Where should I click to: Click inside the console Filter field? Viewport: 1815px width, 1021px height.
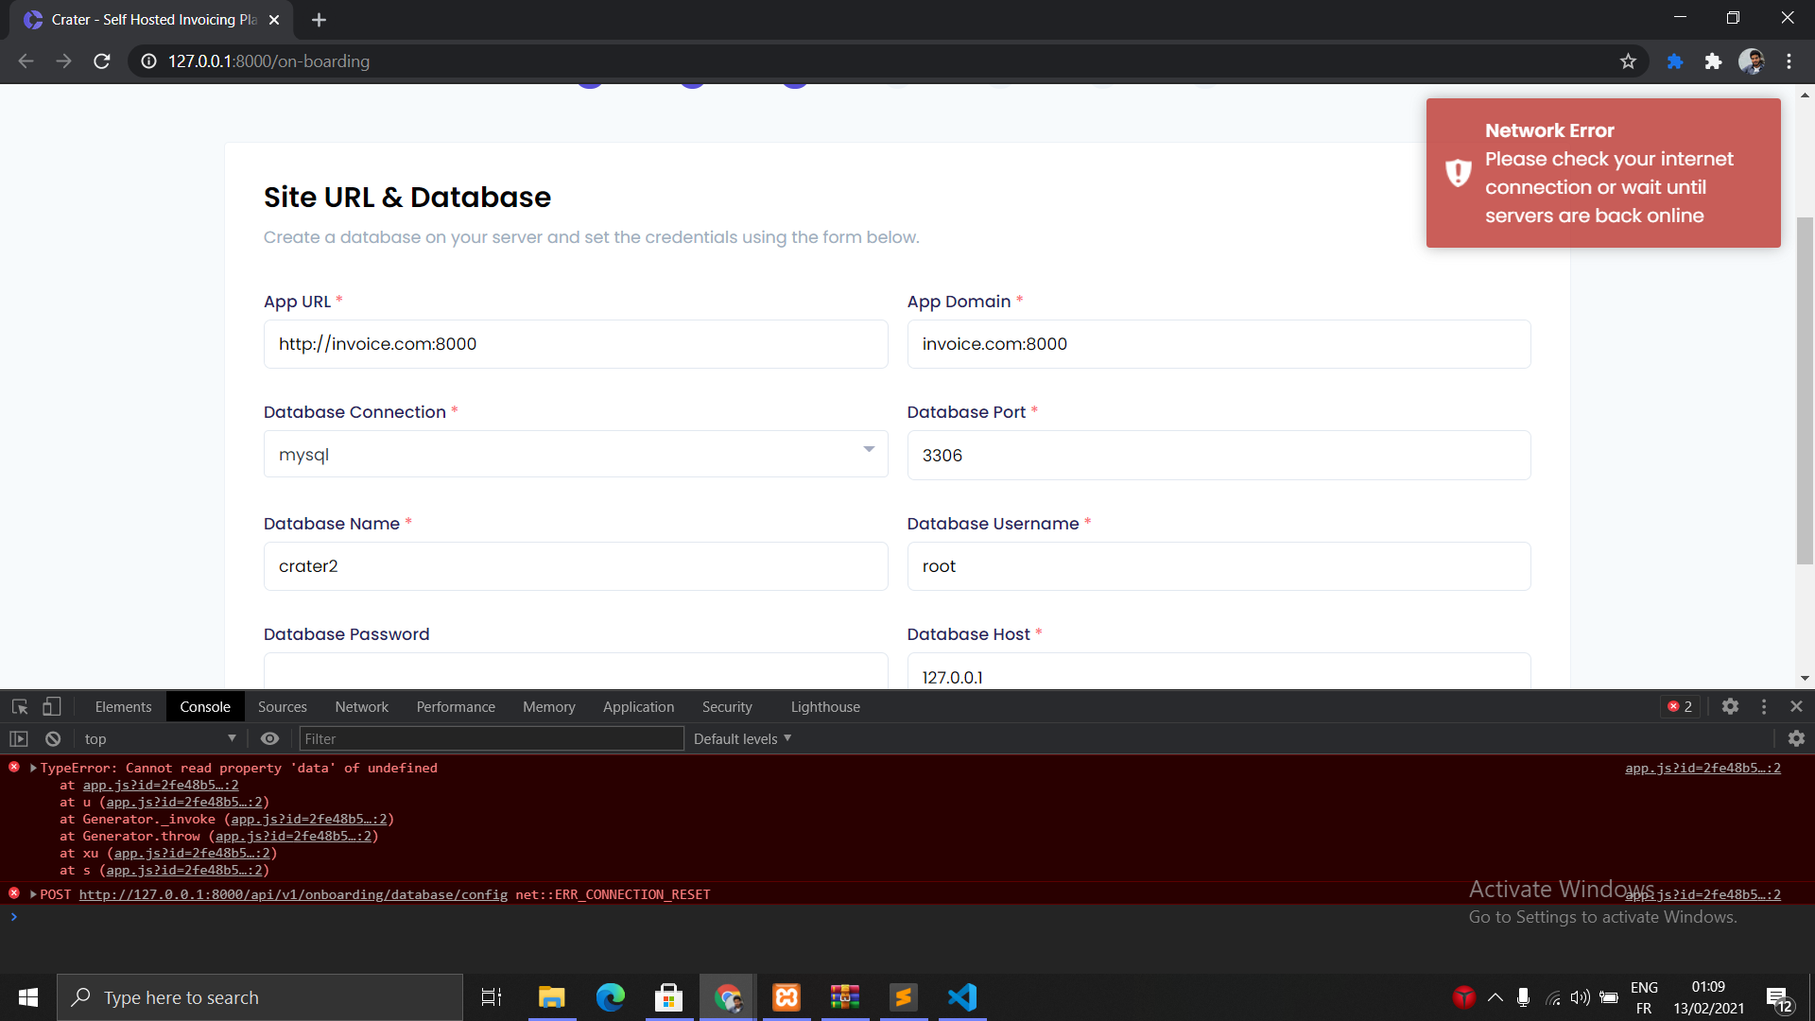point(491,738)
